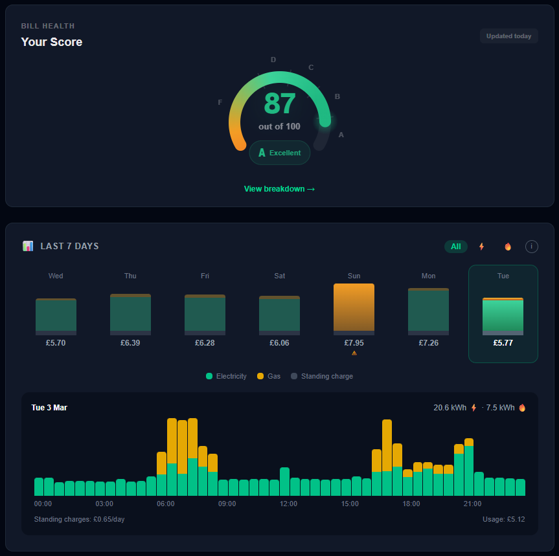
Task: Click the warning icon under Sunday
Action: coord(354,353)
